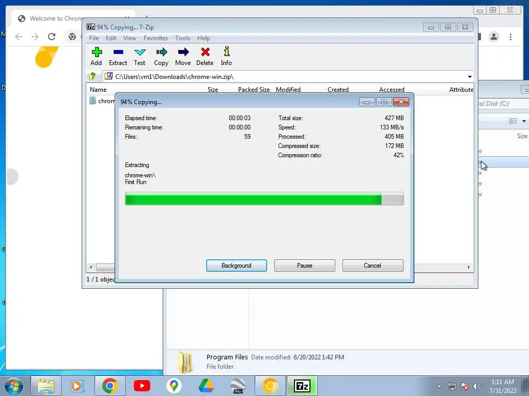Show hidden system tray icons
529x396 pixels.
(439, 386)
